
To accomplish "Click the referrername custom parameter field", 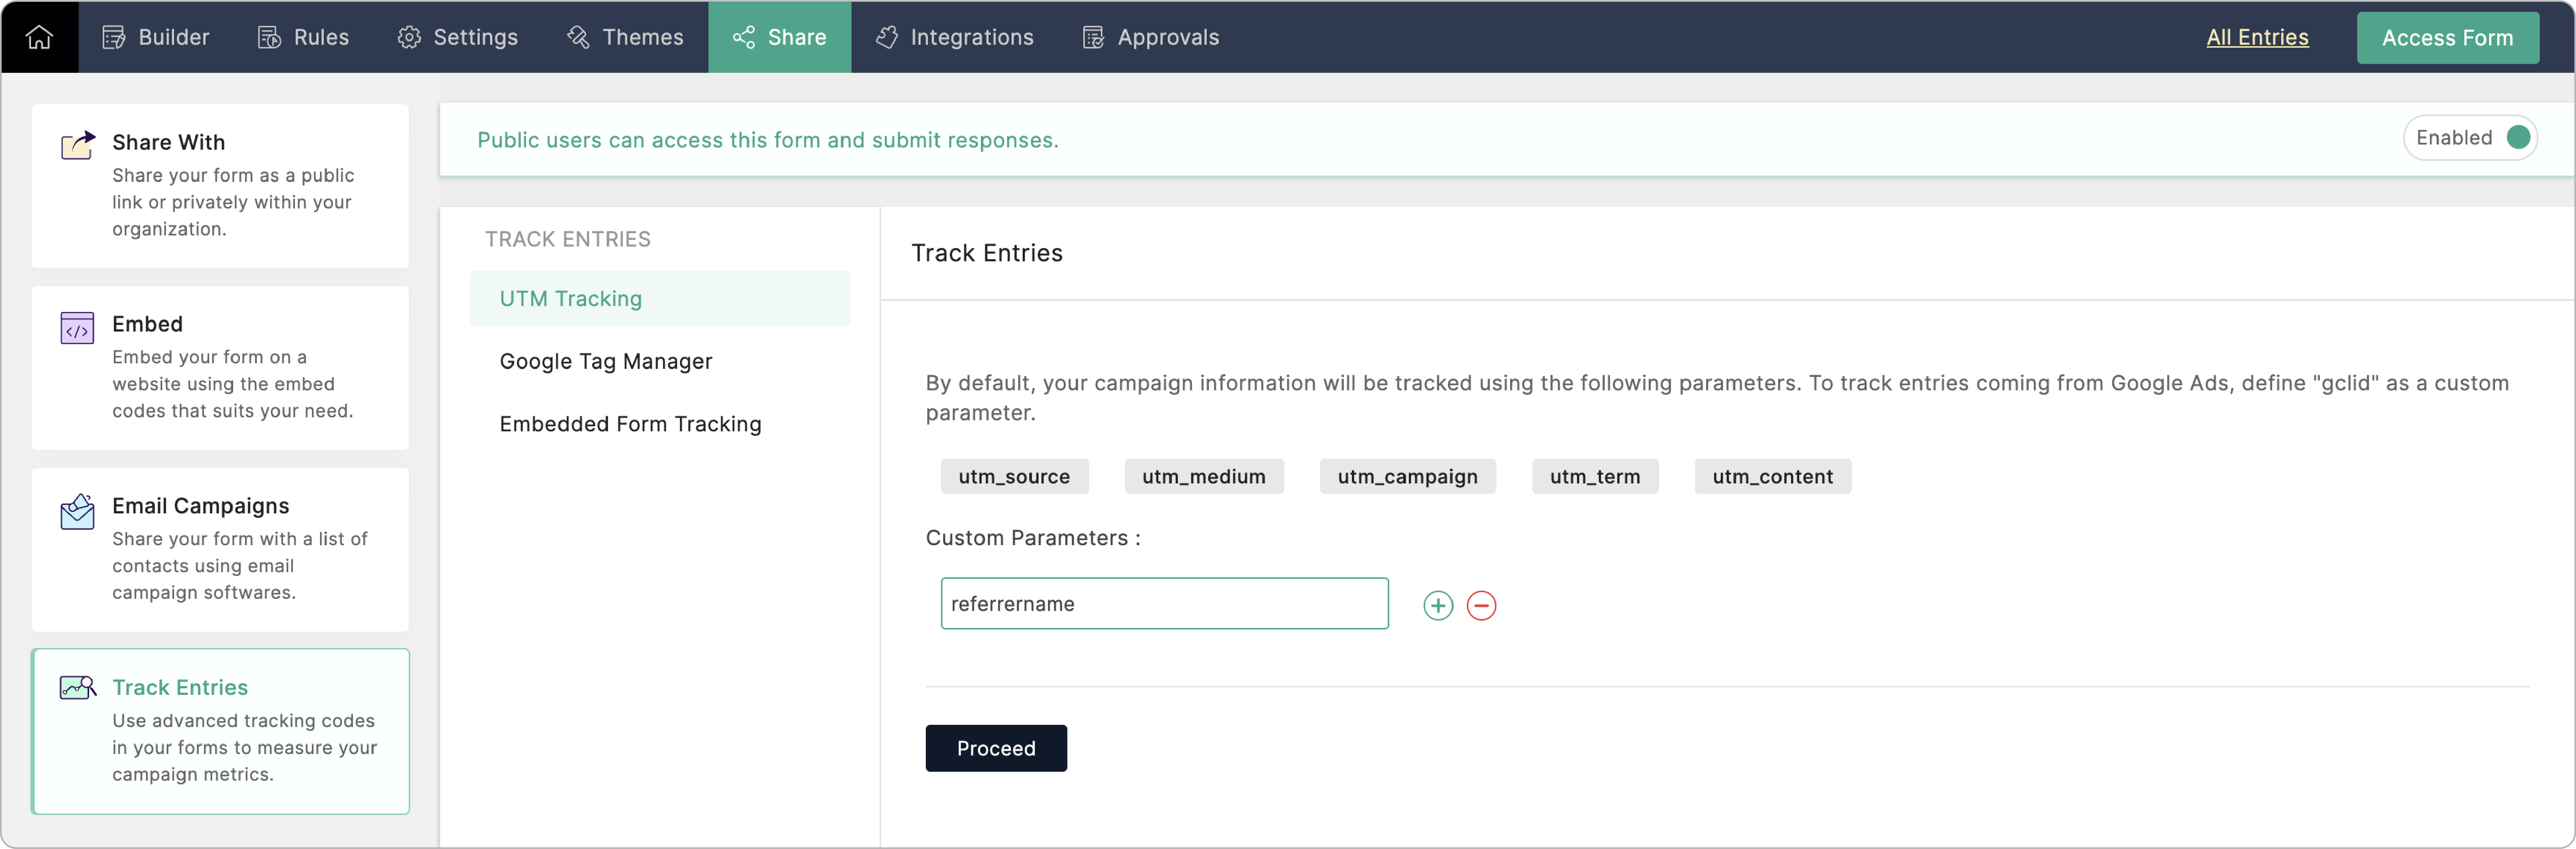I will [1163, 603].
